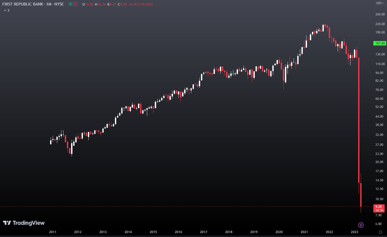Screen dimensions: 387x237
Task: Click the 20.00 price axis label
Action: [x=379, y=162]
